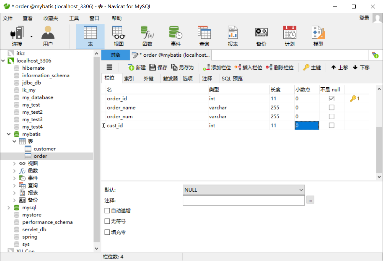Toggle 不是 null for order_name field
Screen dimensions: 383x261
click(x=331, y=108)
